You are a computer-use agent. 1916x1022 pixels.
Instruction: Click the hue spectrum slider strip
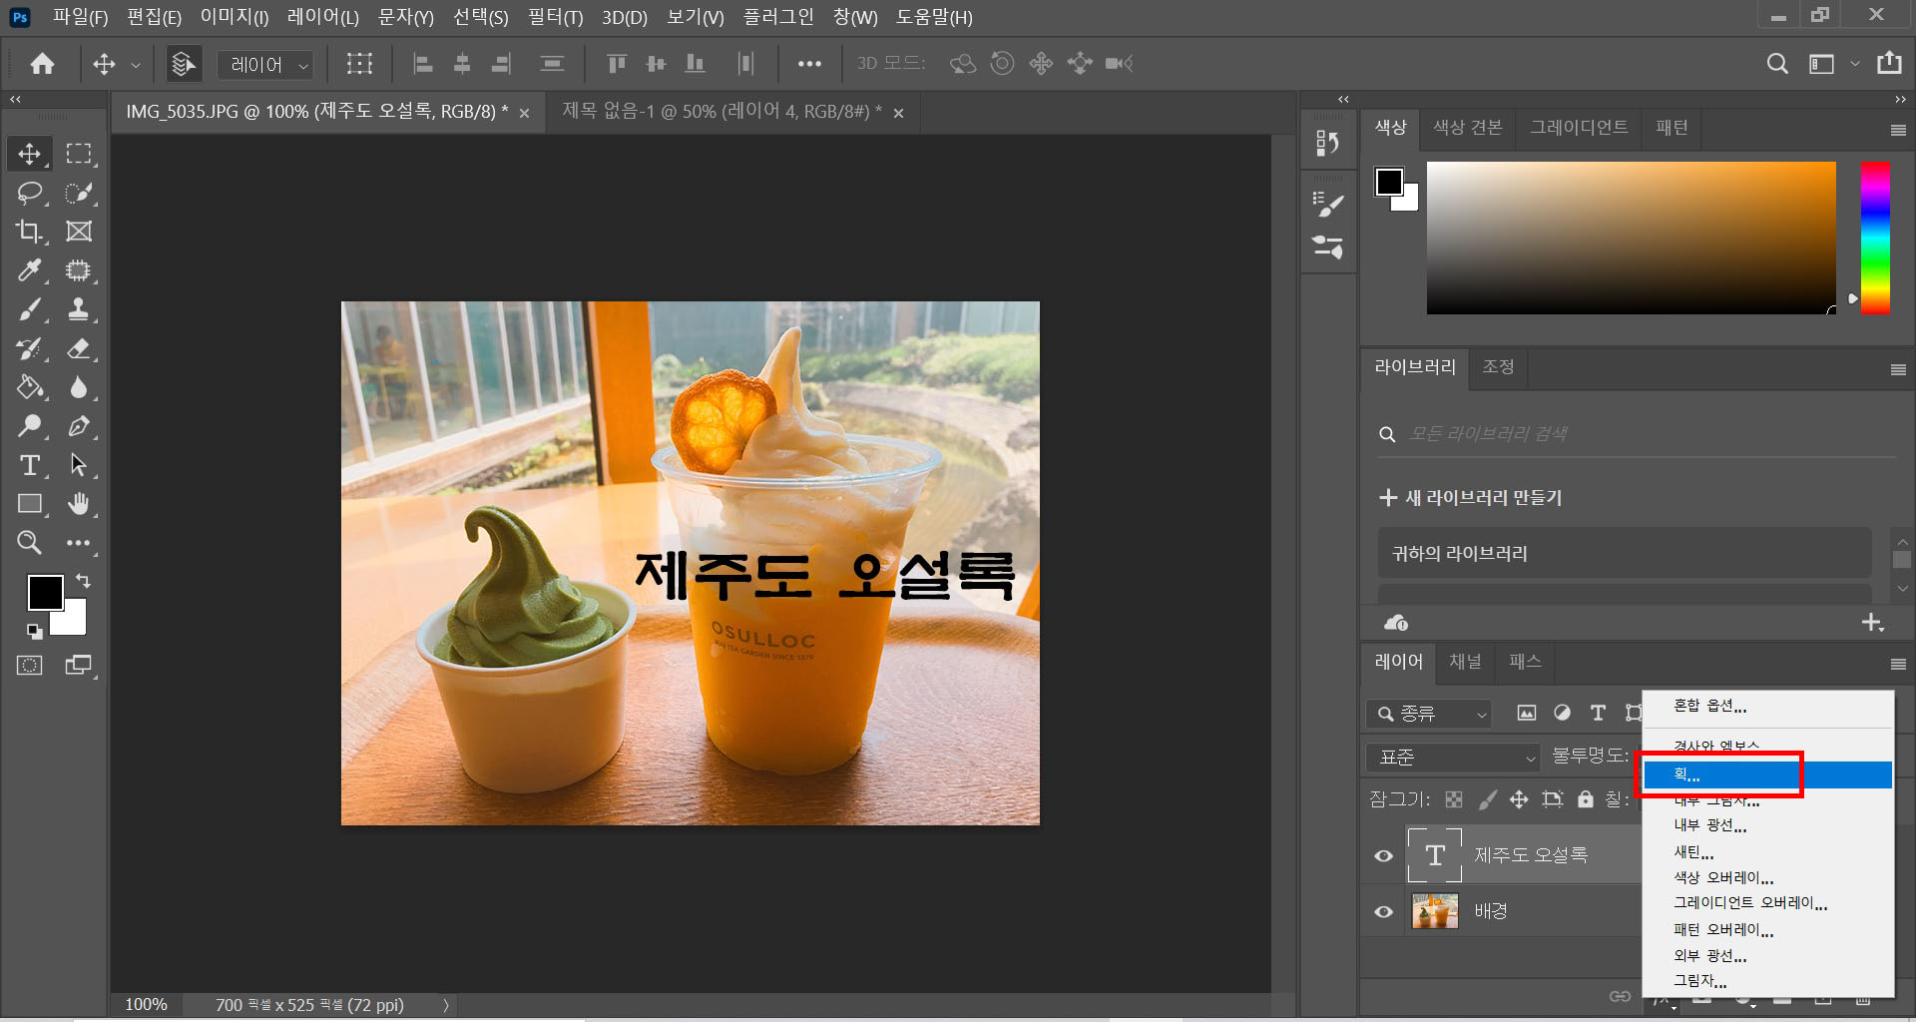click(x=1875, y=238)
